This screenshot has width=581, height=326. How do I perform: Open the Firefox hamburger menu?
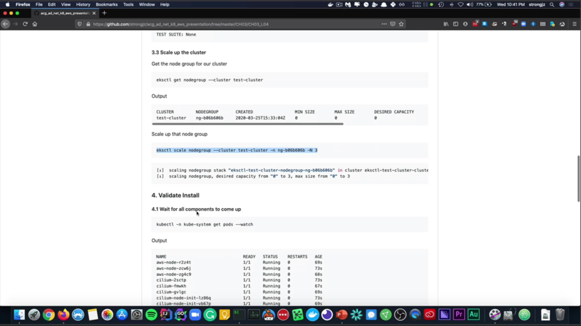point(574,24)
